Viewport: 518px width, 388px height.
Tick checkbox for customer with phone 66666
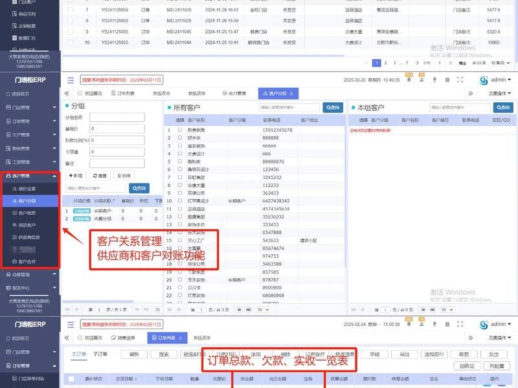tap(180, 145)
